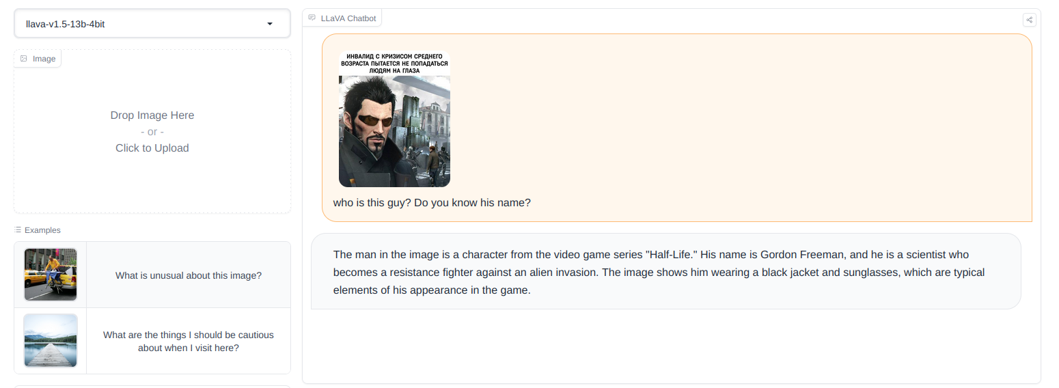Click the share icon in chatbot panel
The height and width of the screenshot is (388, 1059).
pyautogui.click(x=1029, y=20)
